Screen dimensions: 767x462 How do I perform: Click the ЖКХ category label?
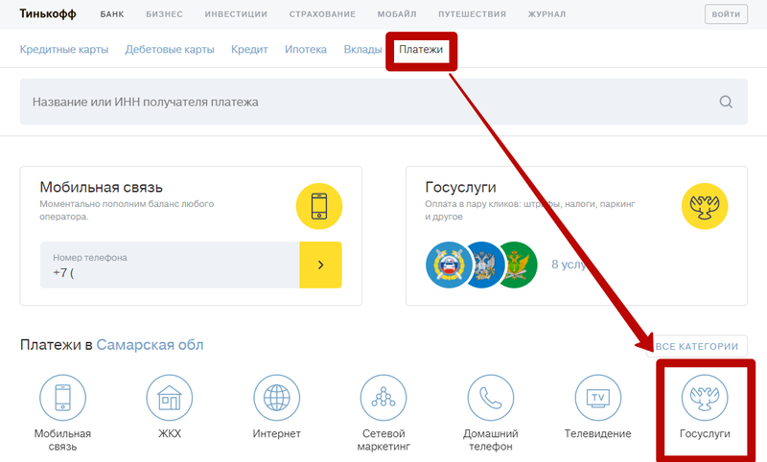click(170, 433)
